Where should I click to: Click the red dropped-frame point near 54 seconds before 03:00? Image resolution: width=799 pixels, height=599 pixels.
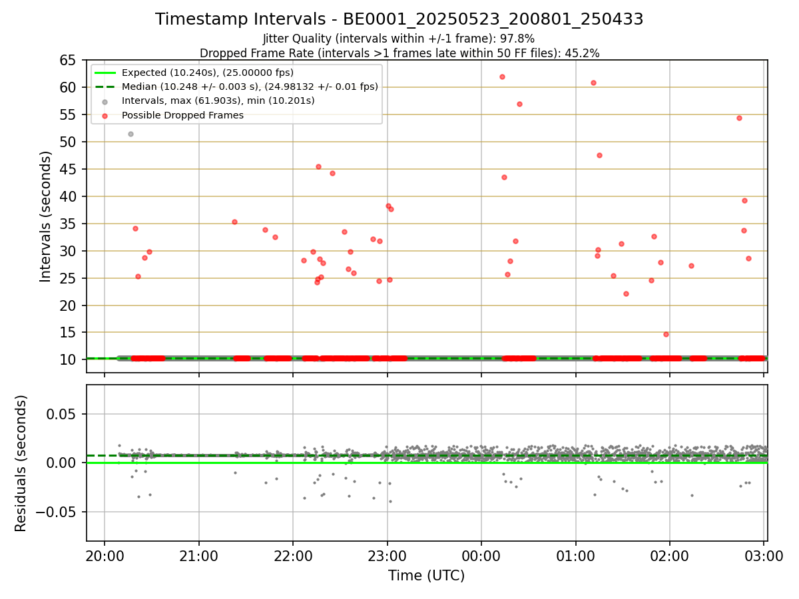739,118
